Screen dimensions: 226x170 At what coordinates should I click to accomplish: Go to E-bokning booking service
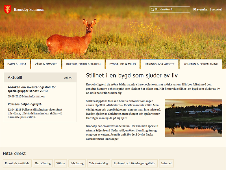tap(77, 163)
